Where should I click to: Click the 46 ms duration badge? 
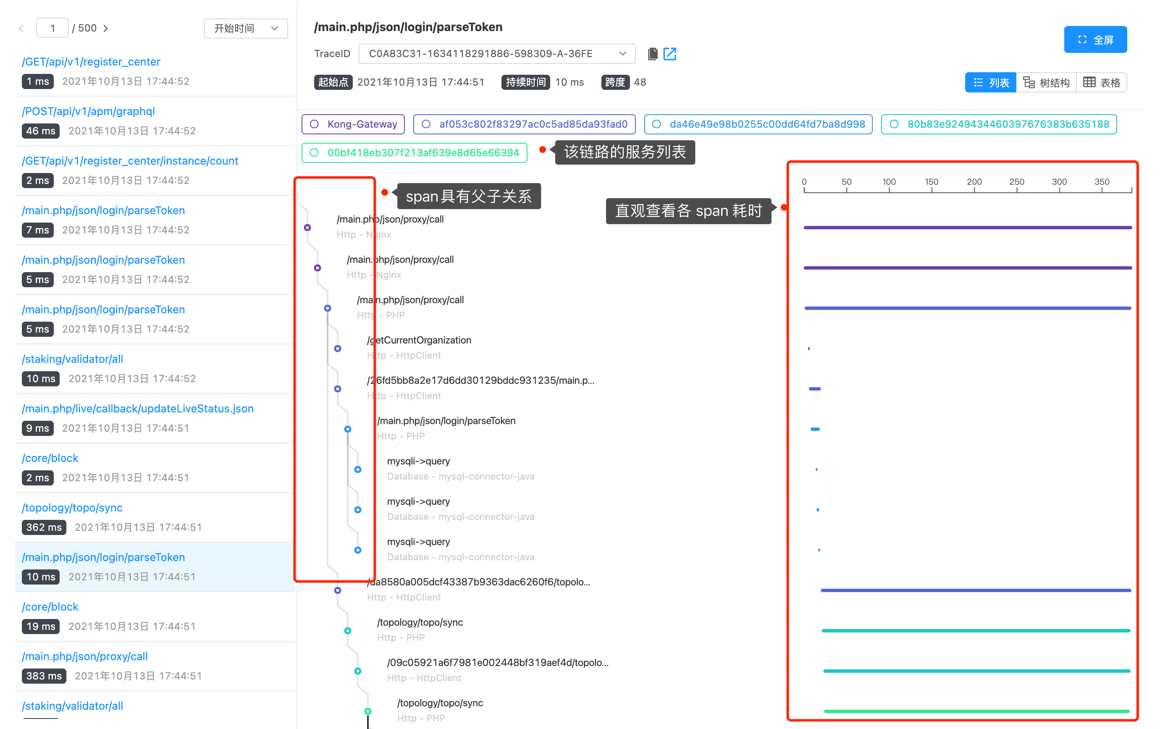click(40, 131)
